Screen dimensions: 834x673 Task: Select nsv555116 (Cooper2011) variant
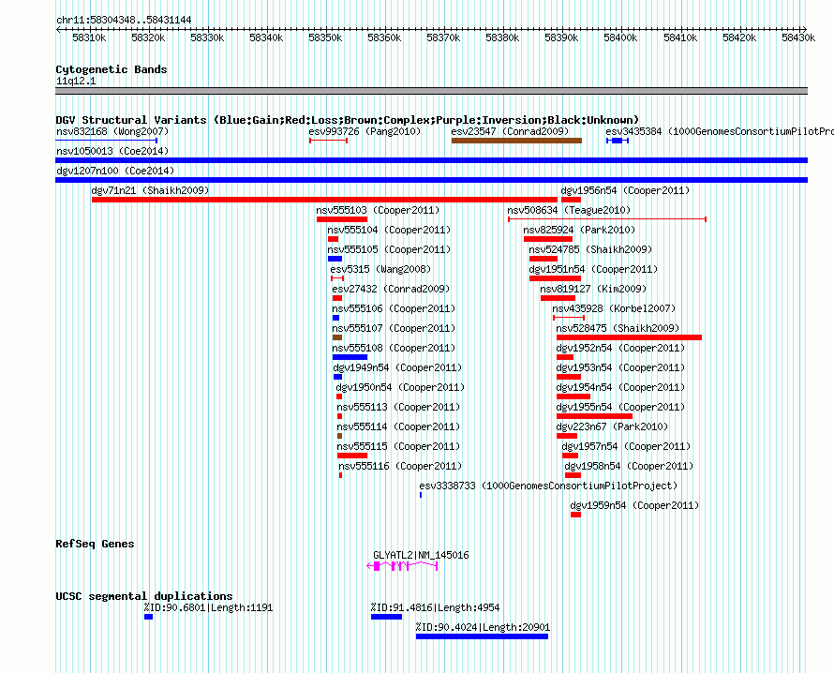click(x=340, y=475)
